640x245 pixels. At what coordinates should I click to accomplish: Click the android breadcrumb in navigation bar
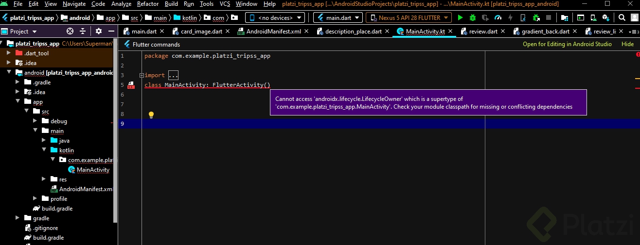(x=75, y=18)
